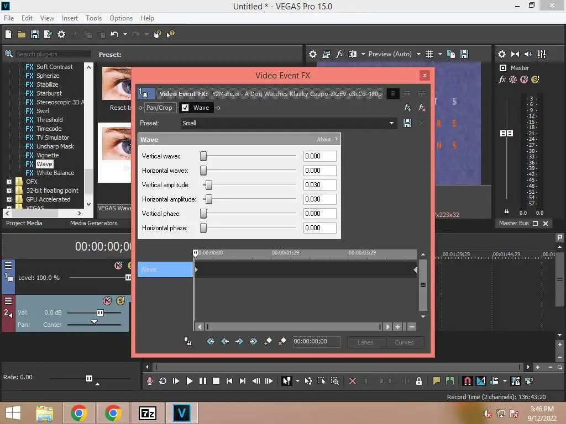Viewport: 566px width, 424px height.
Task: Click the Plug-In Chain button in FX window
Action: [x=407, y=108]
